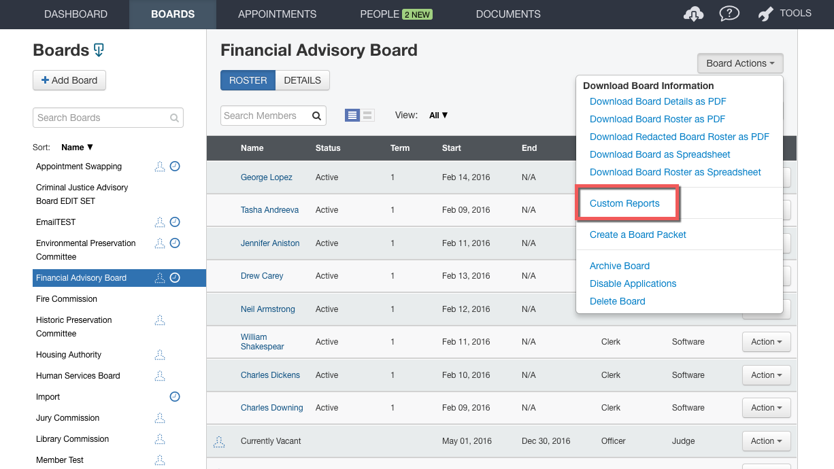Click the Add Board button
This screenshot has height=469, width=834.
(x=69, y=80)
